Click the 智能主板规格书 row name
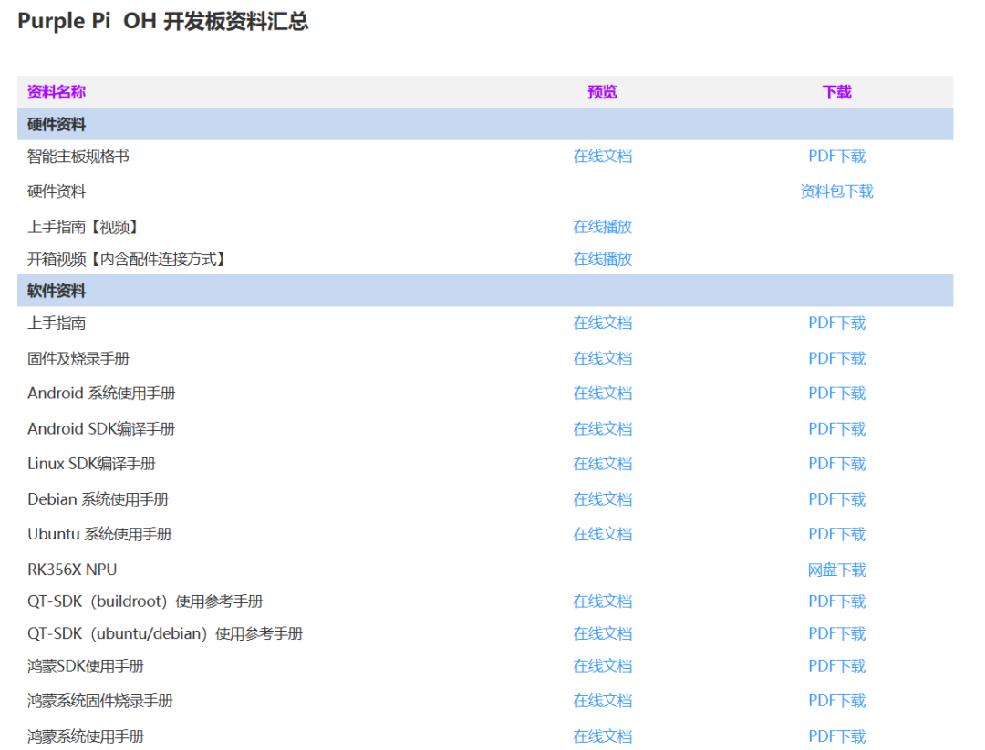Image resolution: width=985 pixels, height=750 pixels. pyautogui.click(x=78, y=156)
